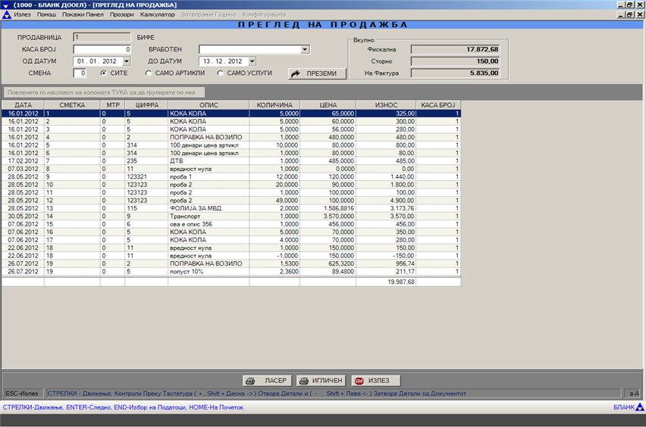Select the ФОЛИЈА ЗА МВД. table row
The height and width of the screenshot is (427, 646).
[208, 207]
